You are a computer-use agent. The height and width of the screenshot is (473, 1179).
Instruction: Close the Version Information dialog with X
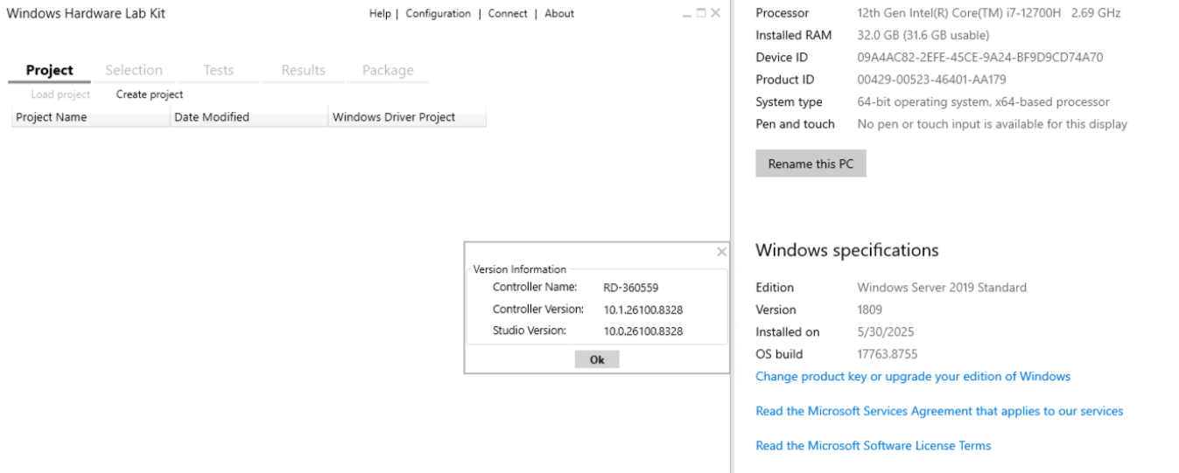pos(721,252)
